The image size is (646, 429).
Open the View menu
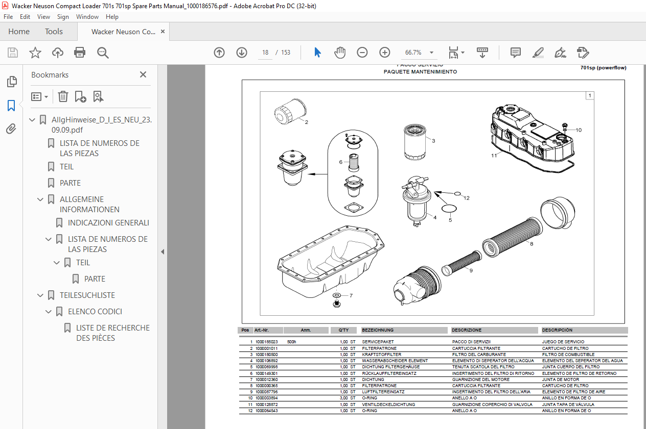[44, 17]
